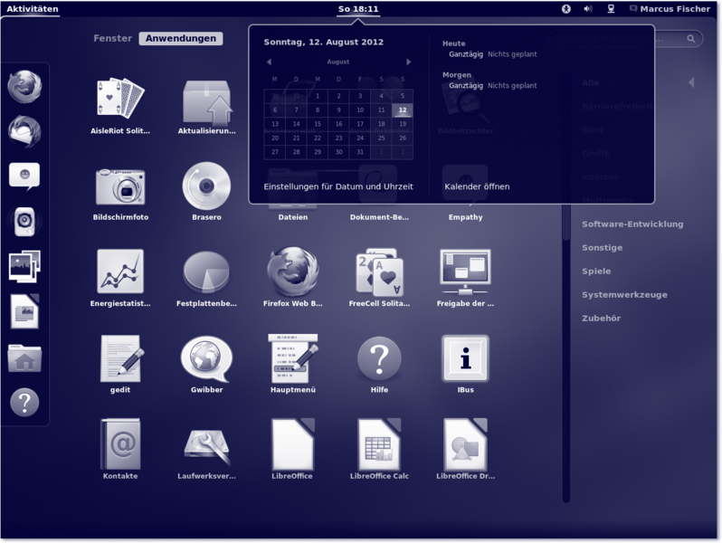722x543 pixels.
Task: Filter apps by the Software-Entwicklung category
Action: tap(632, 224)
